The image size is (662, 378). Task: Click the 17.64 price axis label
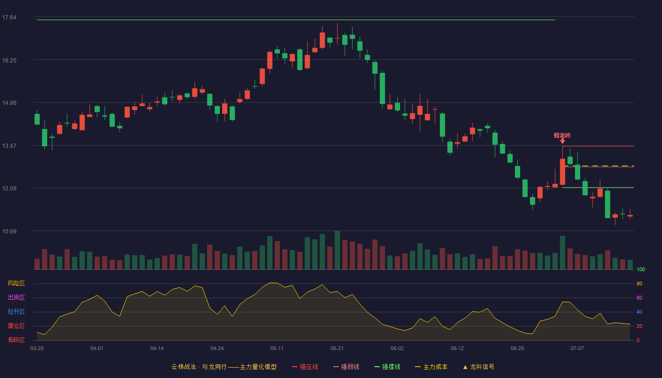tap(9, 17)
